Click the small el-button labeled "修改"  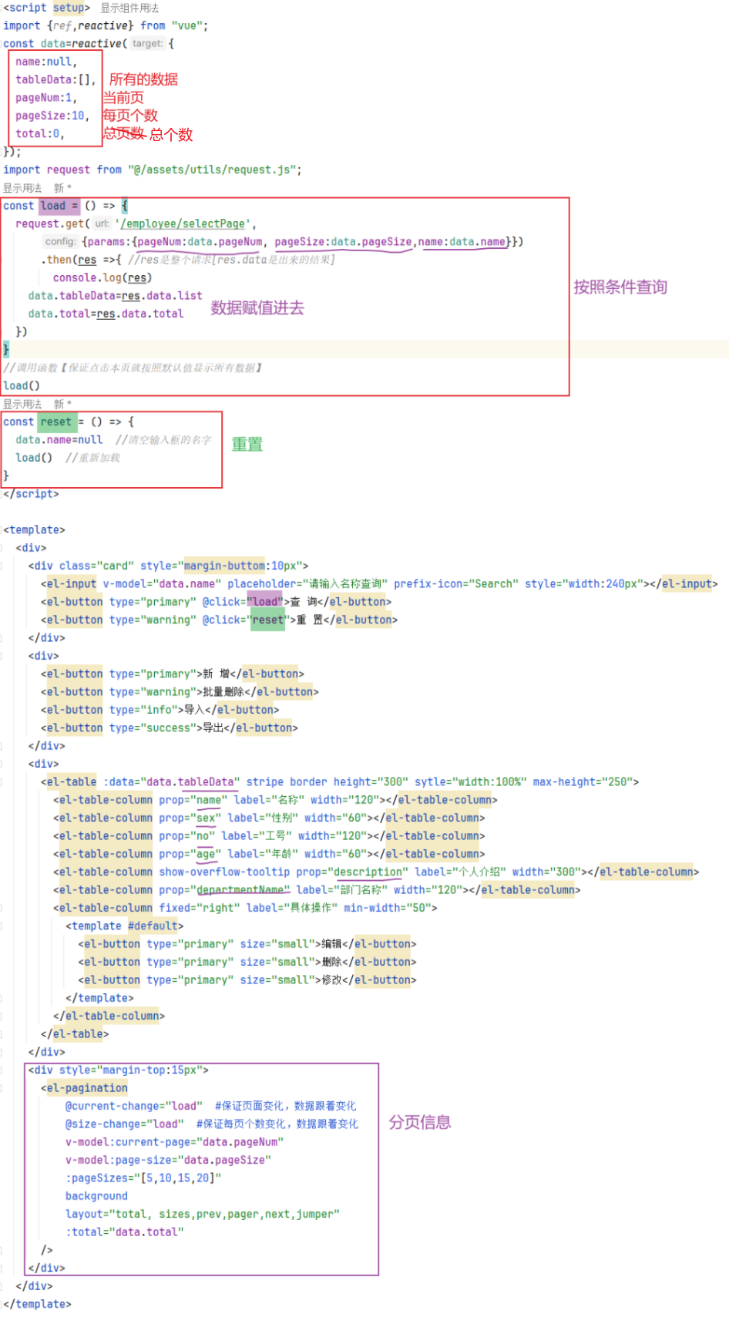[247, 980]
